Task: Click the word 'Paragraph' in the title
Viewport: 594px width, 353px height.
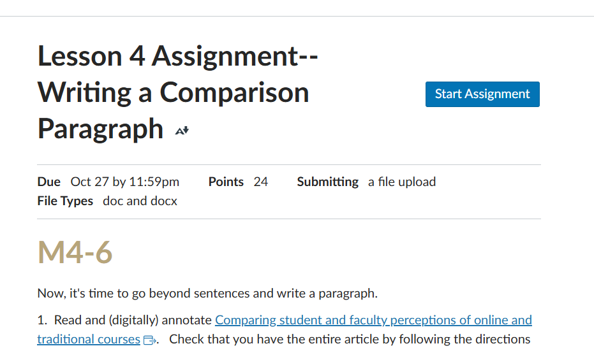Action: click(x=101, y=128)
